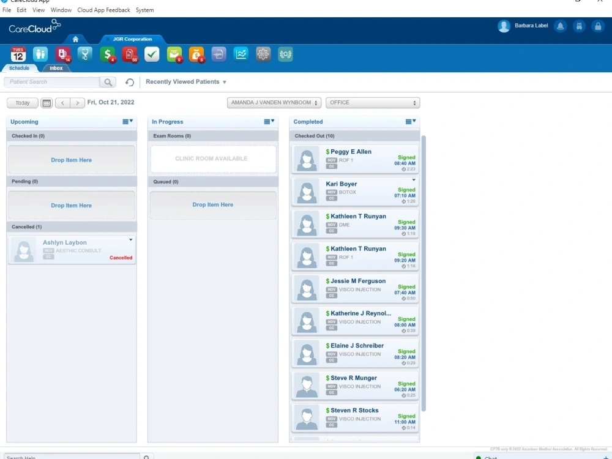Click Barbara Label user avatar
Viewport: 612px width, 459px height.
click(504, 26)
